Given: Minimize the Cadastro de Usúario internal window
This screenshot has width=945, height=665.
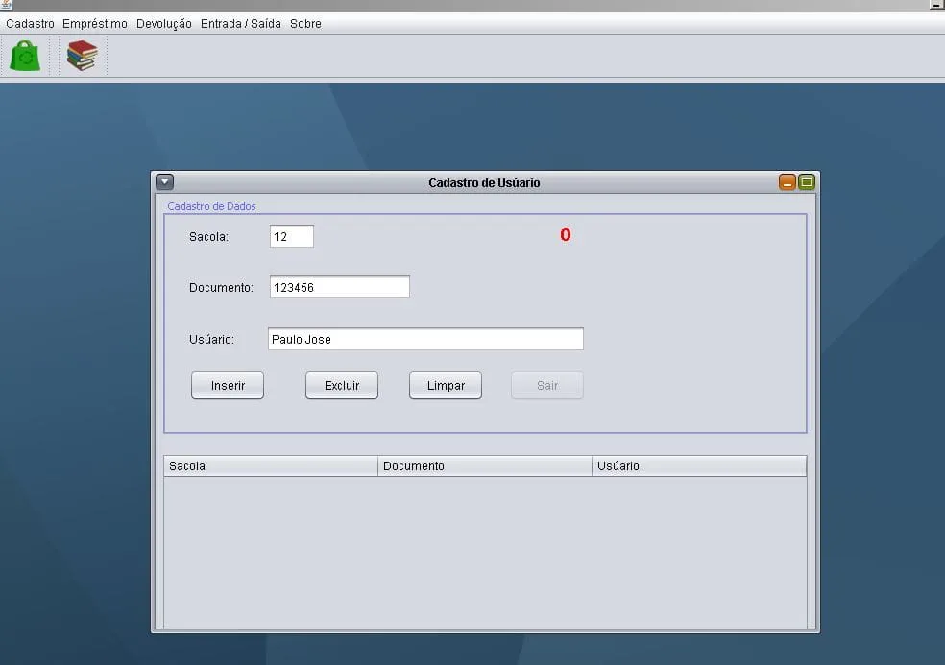Looking at the screenshot, I should (x=787, y=182).
